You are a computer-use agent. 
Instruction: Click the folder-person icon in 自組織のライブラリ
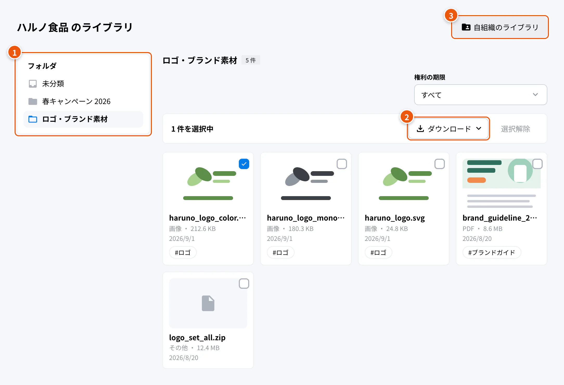tap(466, 27)
